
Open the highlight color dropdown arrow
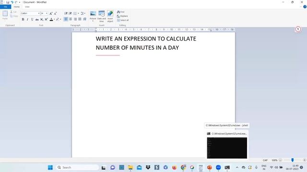(60, 19)
